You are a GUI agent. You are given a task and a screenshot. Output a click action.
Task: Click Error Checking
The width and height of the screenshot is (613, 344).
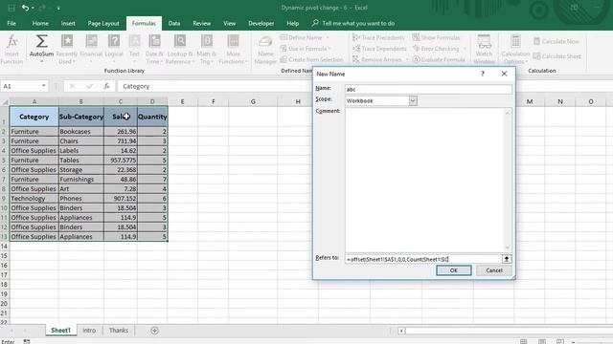[436, 49]
